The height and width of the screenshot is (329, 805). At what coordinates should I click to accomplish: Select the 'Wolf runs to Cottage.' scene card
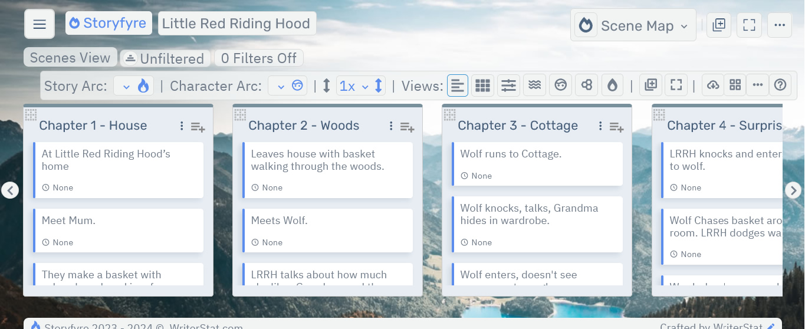tap(537, 164)
